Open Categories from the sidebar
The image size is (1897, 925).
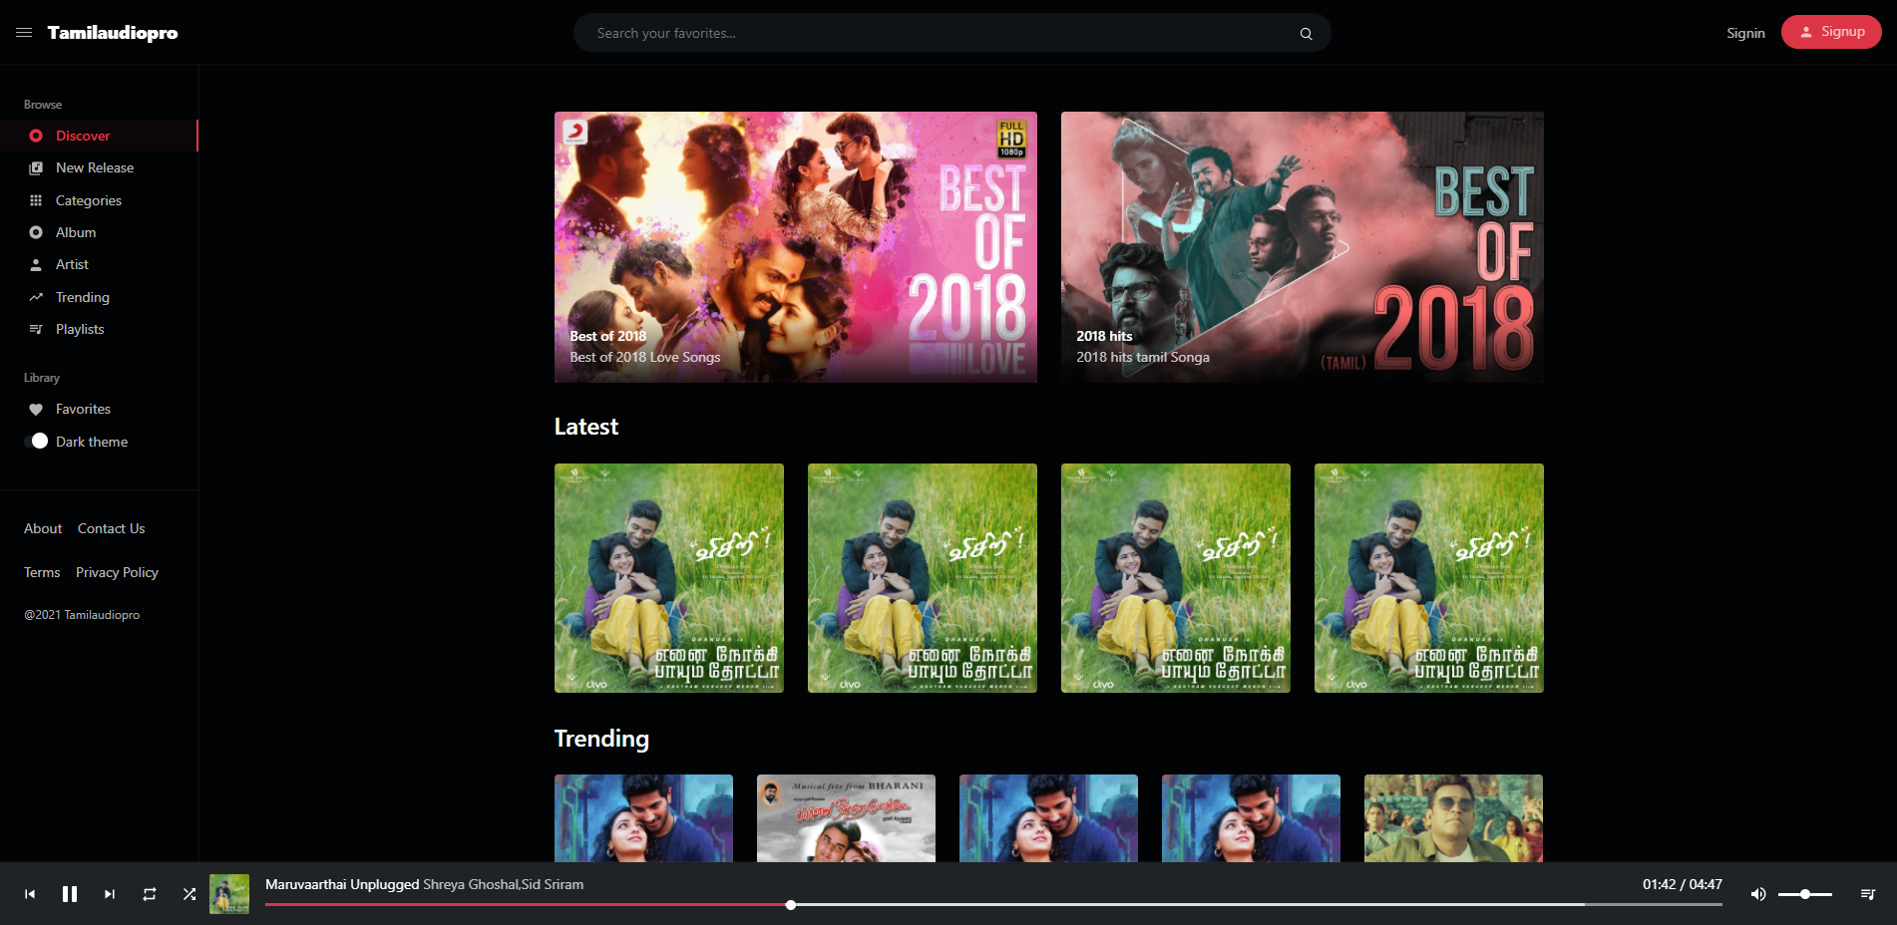pos(37,200)
